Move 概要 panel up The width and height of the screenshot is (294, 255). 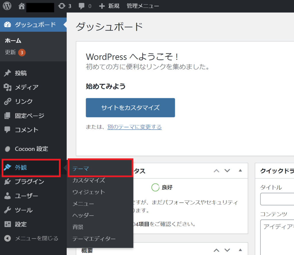click(x=216, y=250)
